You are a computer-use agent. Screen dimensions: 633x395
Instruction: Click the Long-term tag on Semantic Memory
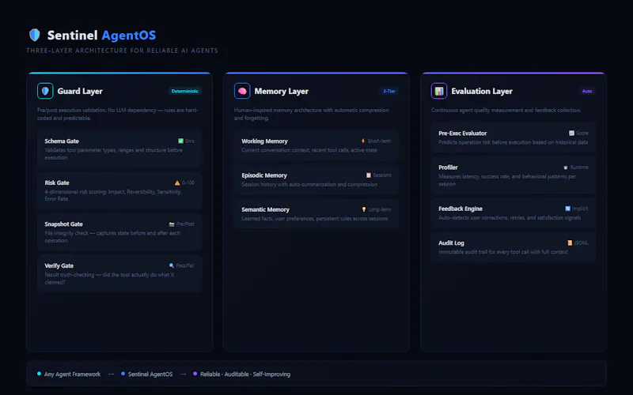point(380,209)
